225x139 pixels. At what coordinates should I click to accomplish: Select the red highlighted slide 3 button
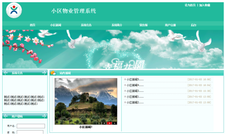[109, 123]
